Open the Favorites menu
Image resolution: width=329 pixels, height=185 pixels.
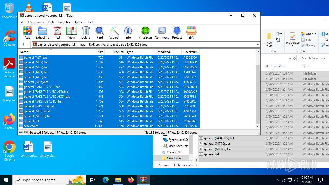click(64, 22)
